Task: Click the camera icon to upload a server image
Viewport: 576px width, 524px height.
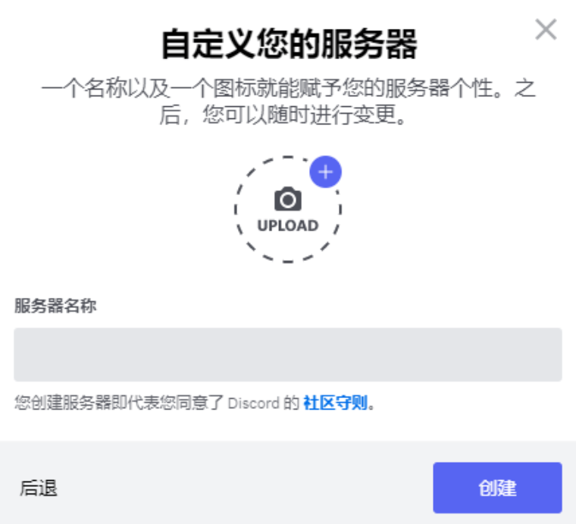Action: [x=288, y=199]
